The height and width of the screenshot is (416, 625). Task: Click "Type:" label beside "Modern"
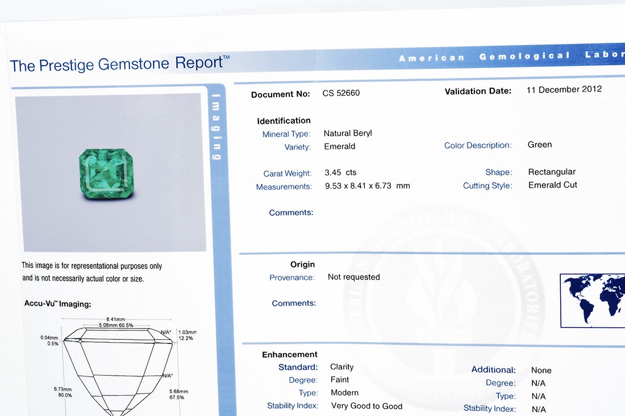coord(308,393)
